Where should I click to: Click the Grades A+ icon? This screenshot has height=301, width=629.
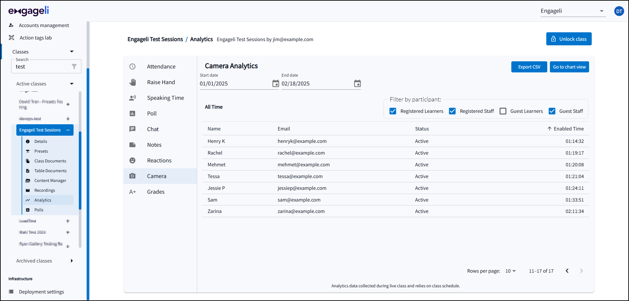coord(132,192)
